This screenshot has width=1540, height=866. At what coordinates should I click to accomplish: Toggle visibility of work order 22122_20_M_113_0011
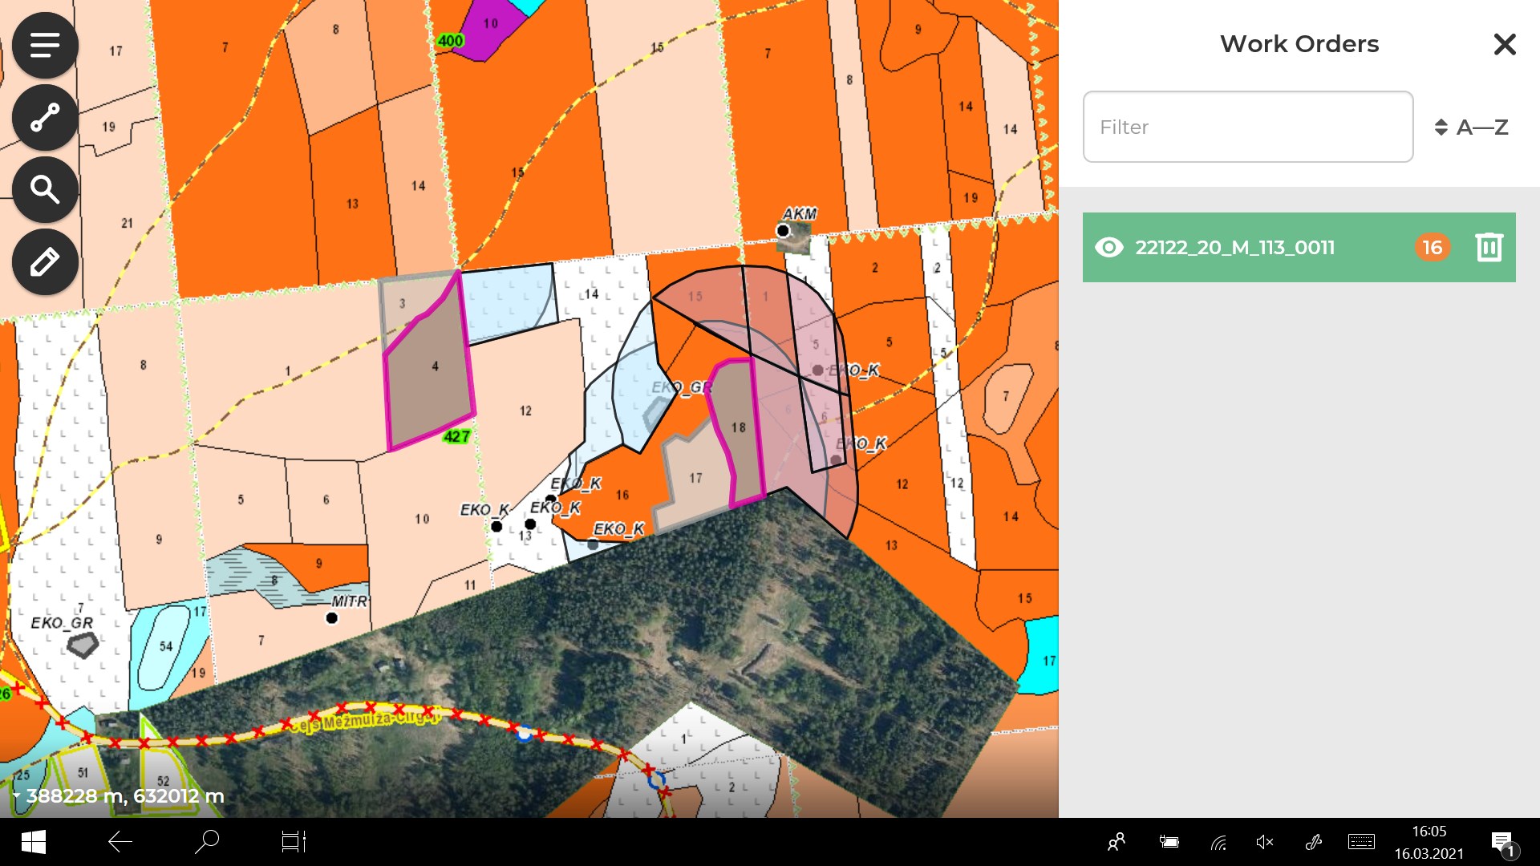tap(1109, 247)
